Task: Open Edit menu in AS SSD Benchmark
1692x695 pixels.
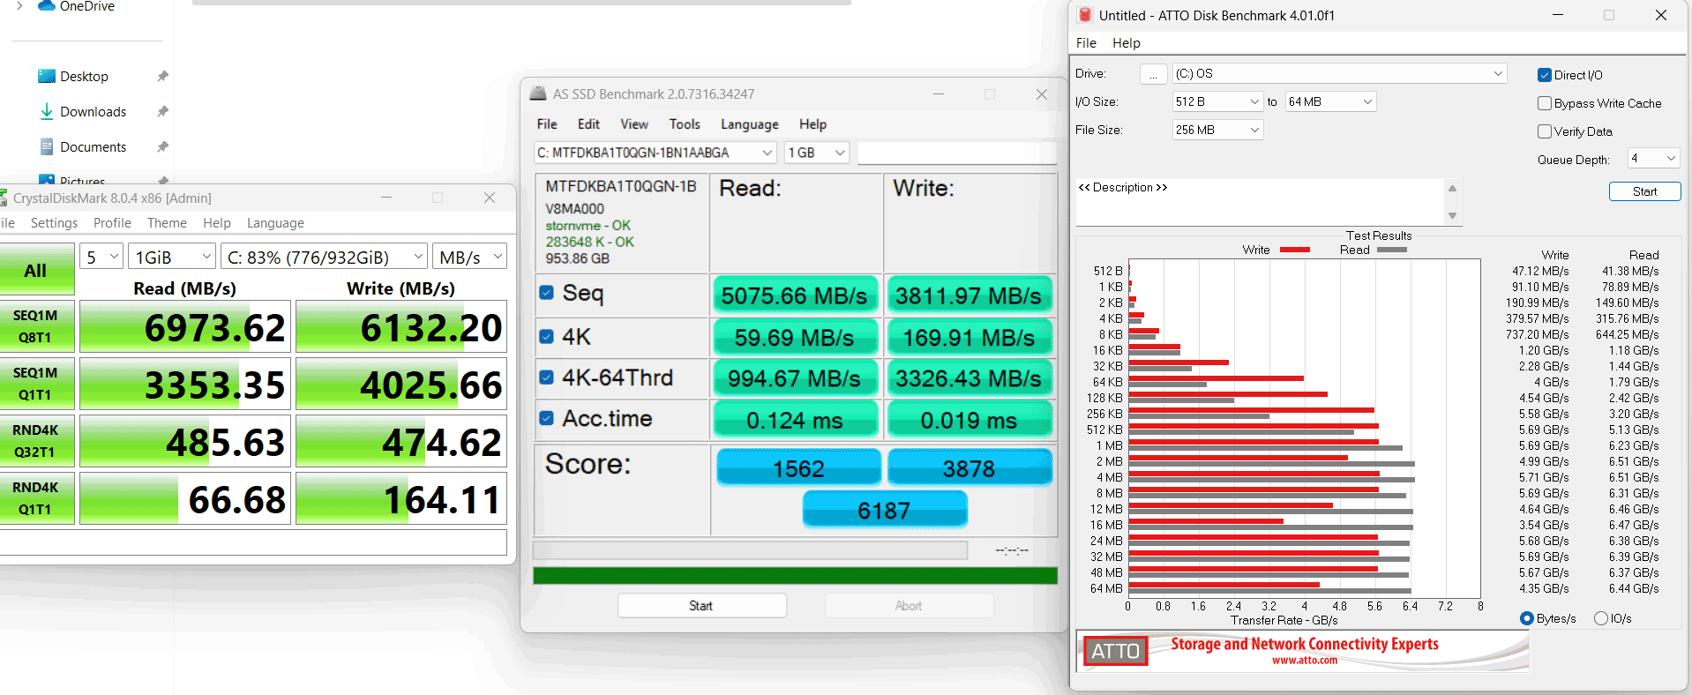Action: 588,124
